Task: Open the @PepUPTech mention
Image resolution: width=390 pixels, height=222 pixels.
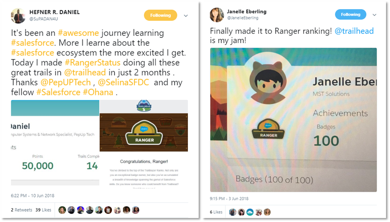Action: point(66,83)
